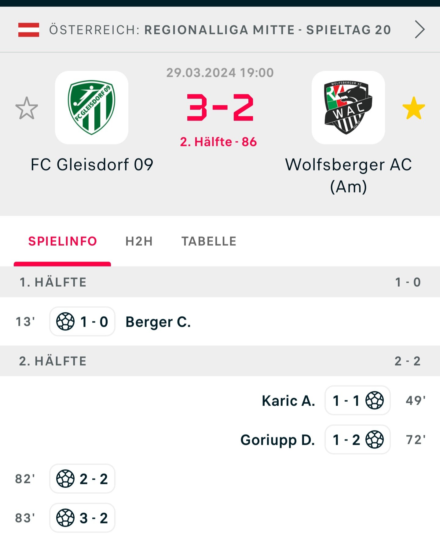
Task: Select the SPIELINFO tab
Action: pos(62,241)
